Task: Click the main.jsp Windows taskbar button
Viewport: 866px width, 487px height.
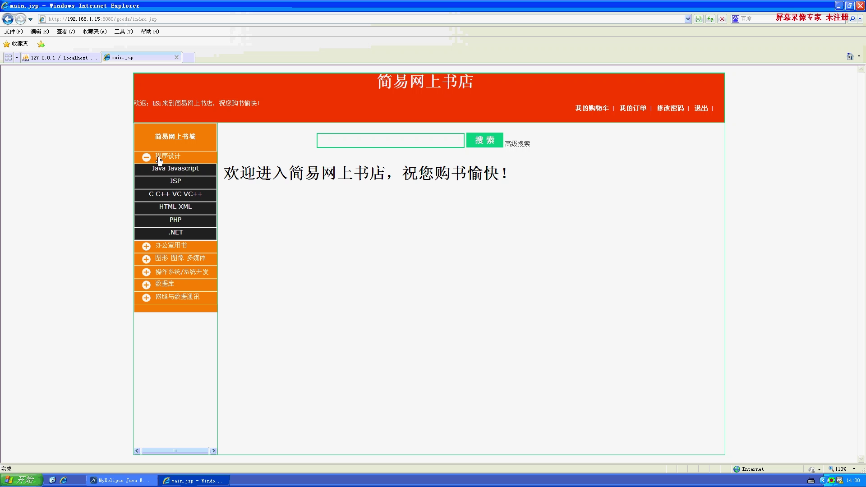Action: pos(195,481)
